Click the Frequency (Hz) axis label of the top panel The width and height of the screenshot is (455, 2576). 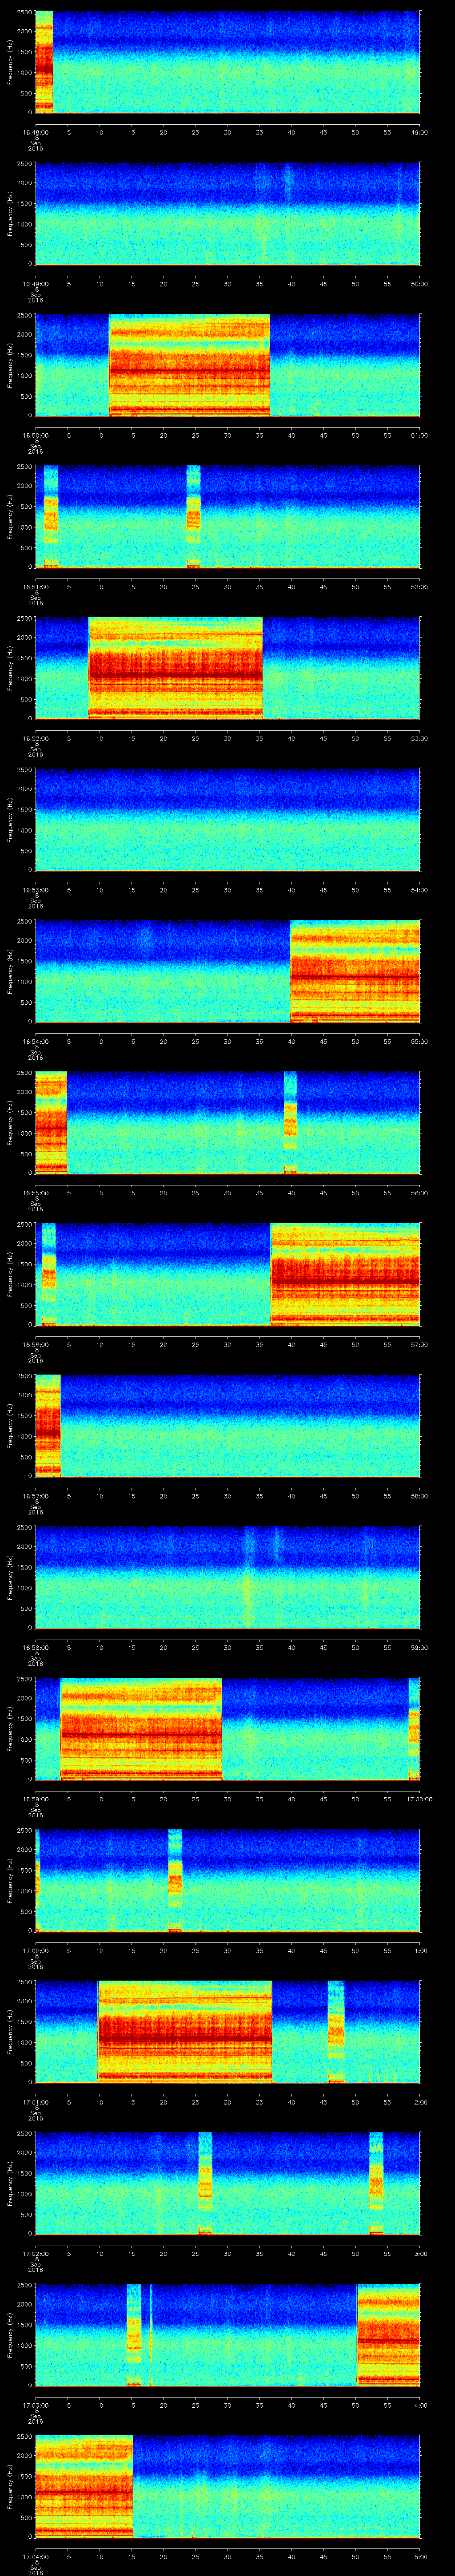pyautogui.click(x=10, y=62)
